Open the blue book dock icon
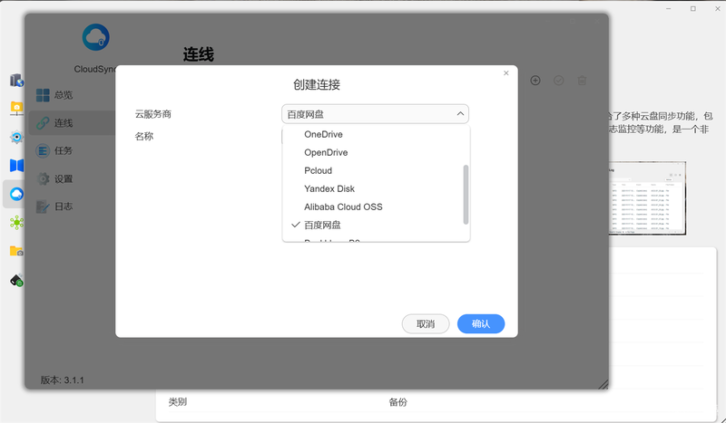726x423 pixels. [x=16, y=166]
